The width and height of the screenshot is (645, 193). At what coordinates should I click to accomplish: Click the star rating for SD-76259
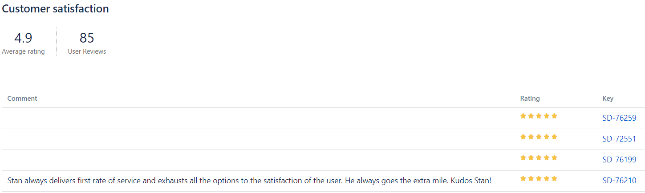click(x=539, y=116)
